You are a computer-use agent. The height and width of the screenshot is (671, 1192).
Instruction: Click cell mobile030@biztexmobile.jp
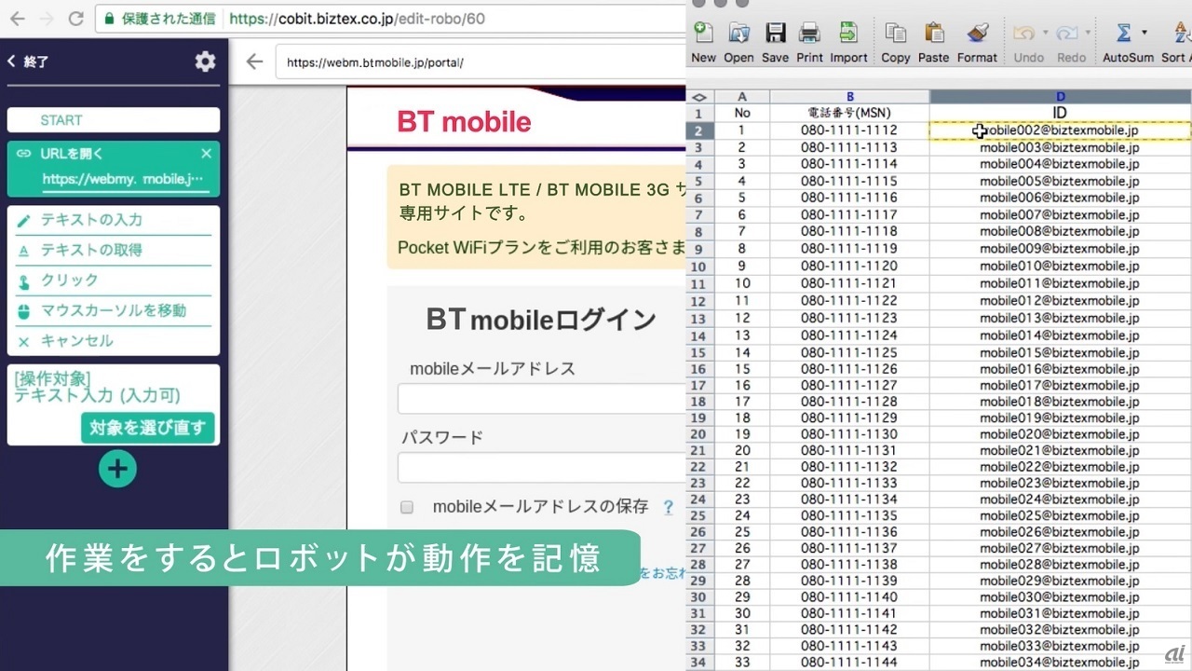[1061, 597]
